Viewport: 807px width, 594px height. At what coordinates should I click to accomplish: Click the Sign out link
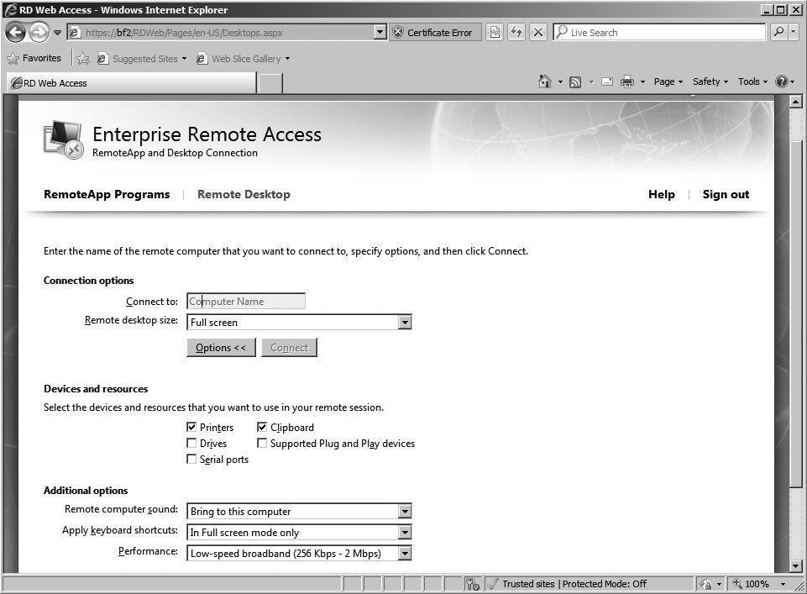tap(726, 195)
